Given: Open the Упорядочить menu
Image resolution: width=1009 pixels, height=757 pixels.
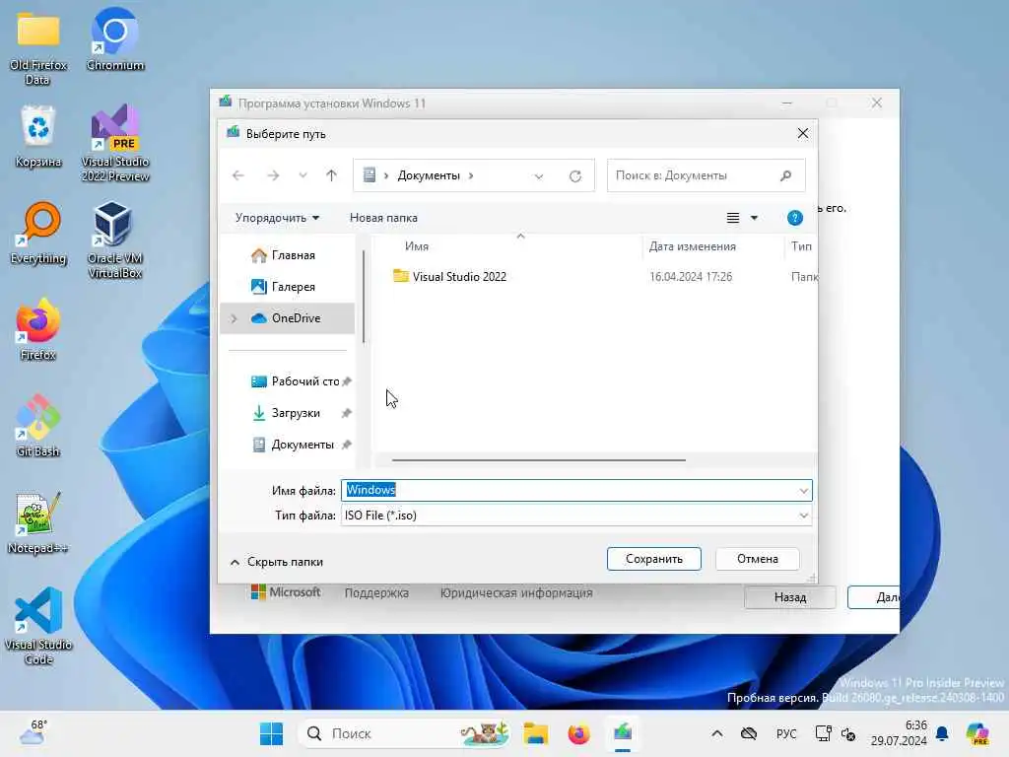Looking at the screenshot, I should tap(277, 218).
